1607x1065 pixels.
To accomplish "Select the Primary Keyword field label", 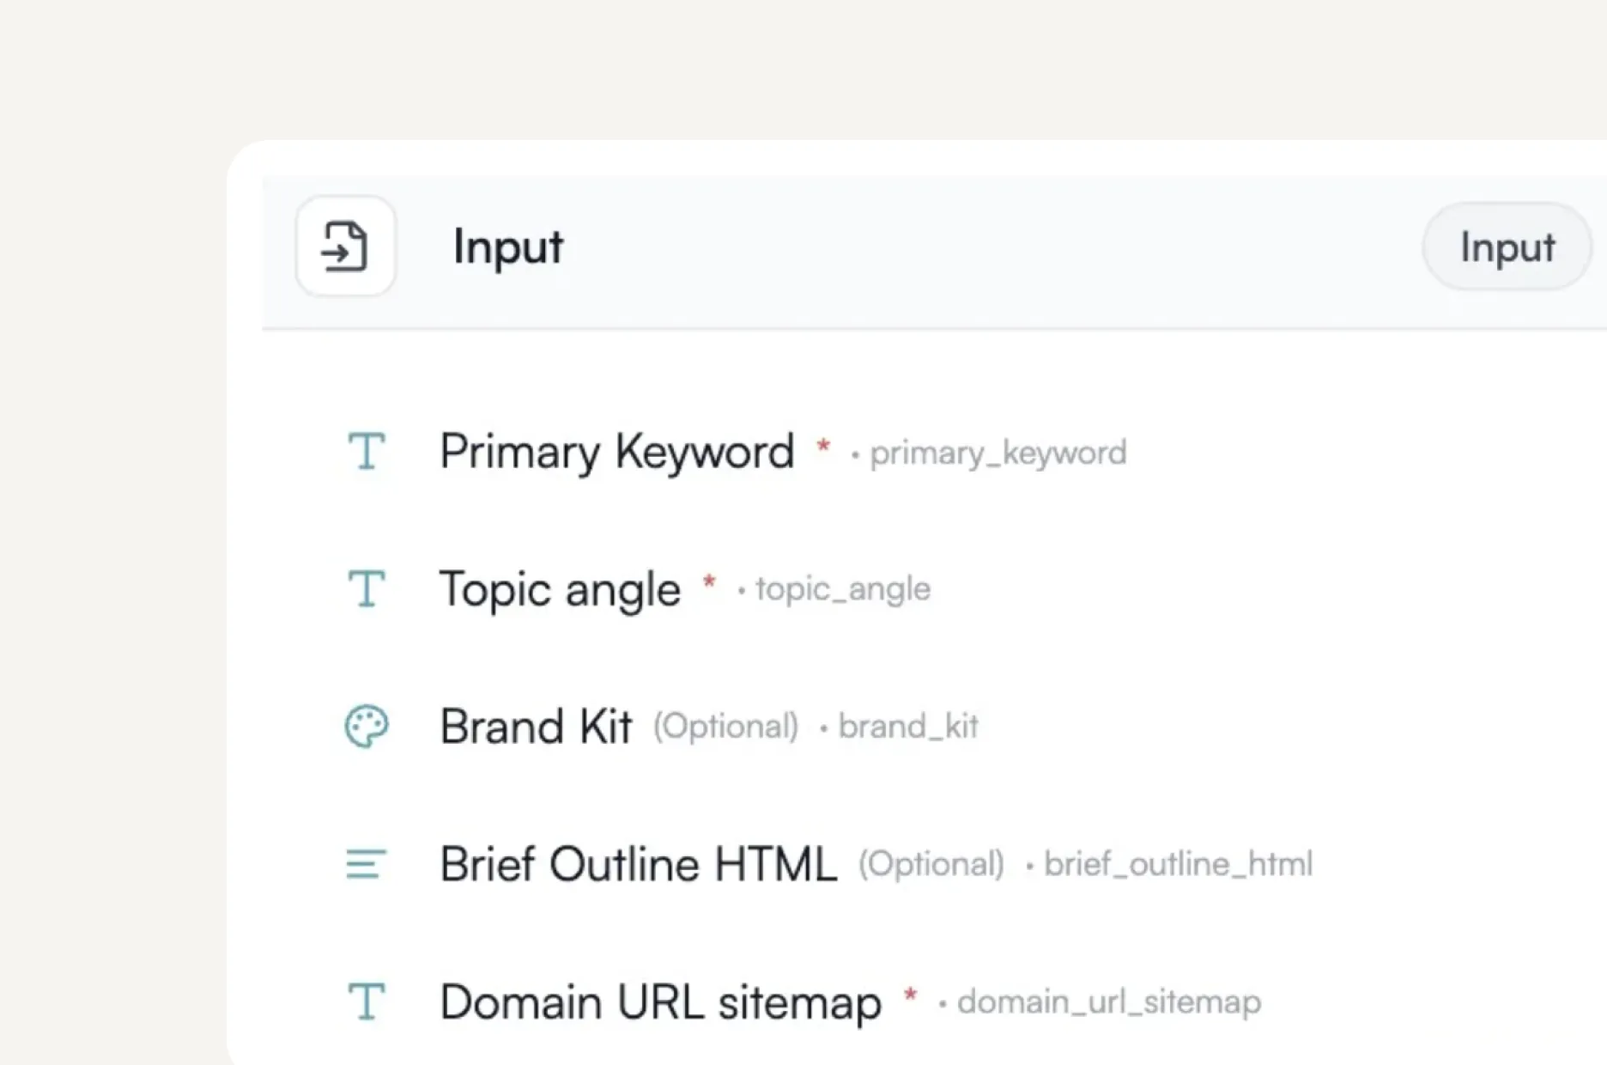I will coord(616,453).
